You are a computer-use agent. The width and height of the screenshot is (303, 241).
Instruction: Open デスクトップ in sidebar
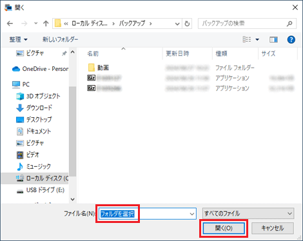pyautogui.click(x=34, y=119)
